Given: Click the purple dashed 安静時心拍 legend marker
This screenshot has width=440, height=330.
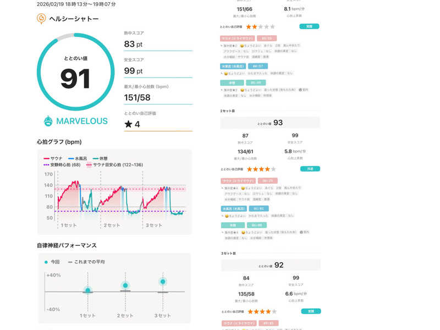Looking at the screenshot, I should 46,164.
